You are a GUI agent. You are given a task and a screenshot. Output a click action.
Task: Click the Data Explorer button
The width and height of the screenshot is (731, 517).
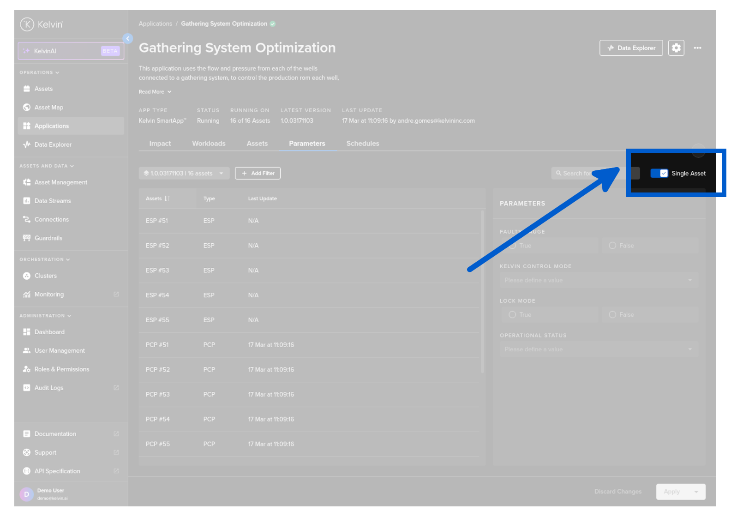pos(631,48)
